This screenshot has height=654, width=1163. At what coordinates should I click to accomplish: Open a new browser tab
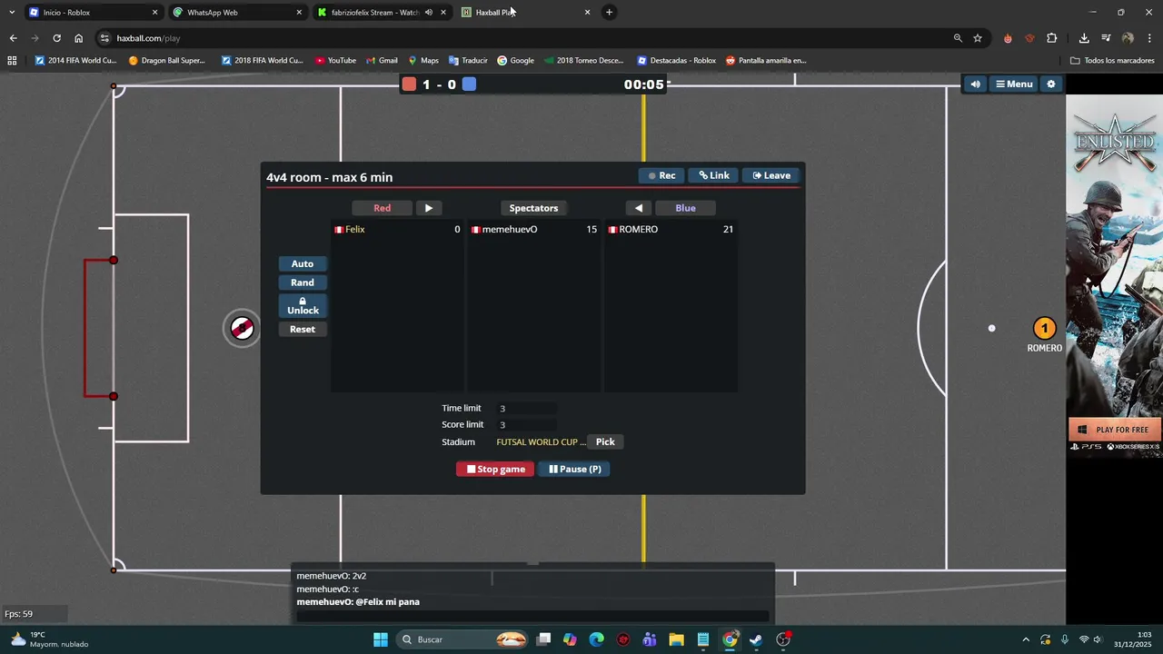(x=609, y=12)
